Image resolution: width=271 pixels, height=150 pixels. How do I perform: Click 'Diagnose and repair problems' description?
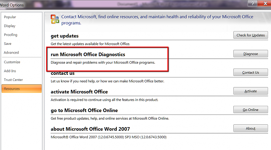[103, 63]
